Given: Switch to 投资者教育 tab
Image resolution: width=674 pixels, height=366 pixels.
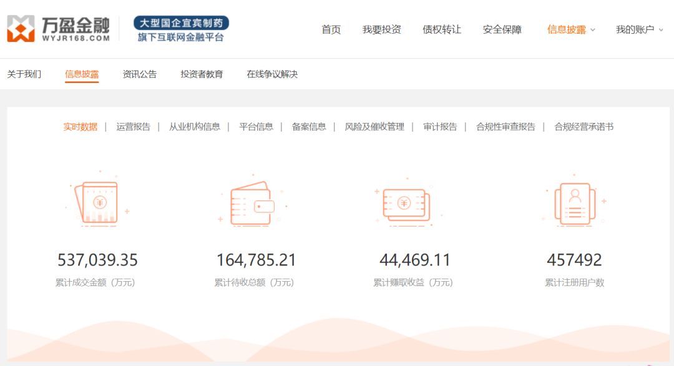Looking at the screenshot, I should pos(202,74).
